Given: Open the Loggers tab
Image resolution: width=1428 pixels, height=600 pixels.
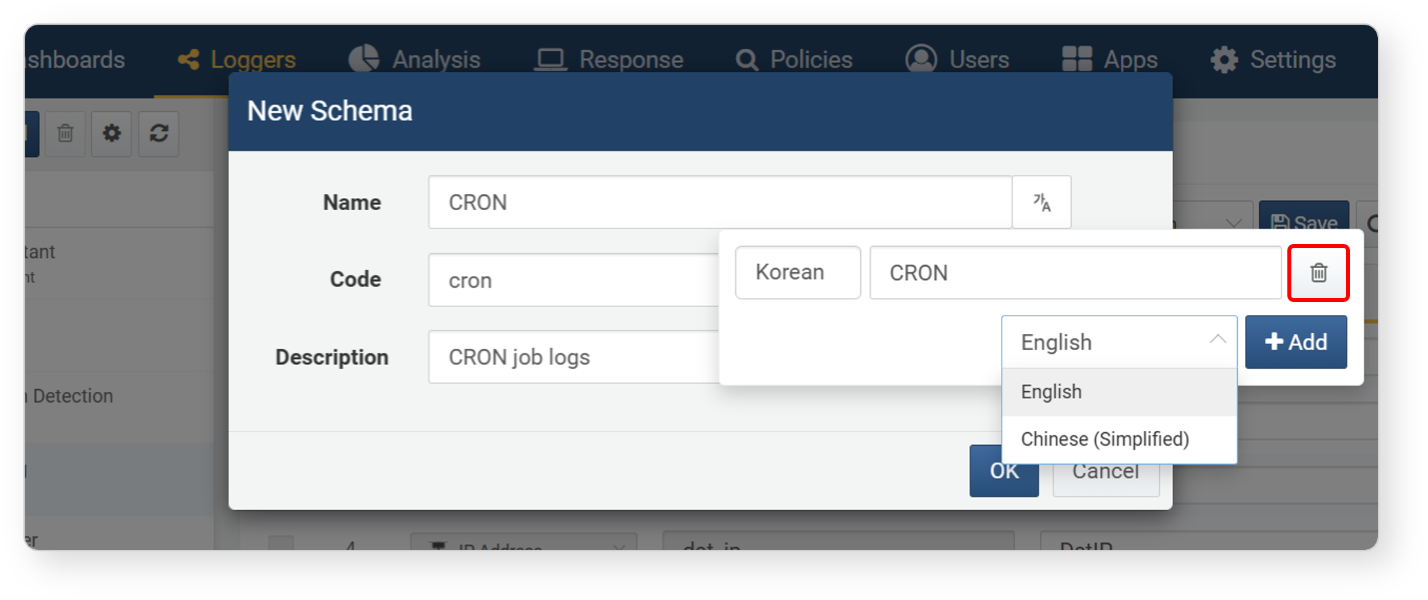Looking at the screenshot, I should 237,60.
